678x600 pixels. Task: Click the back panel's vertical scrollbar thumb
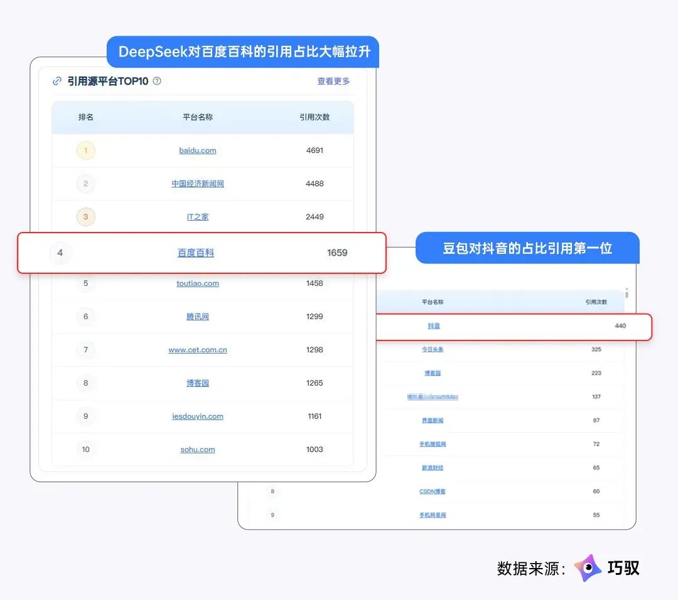tap(627, 295)
